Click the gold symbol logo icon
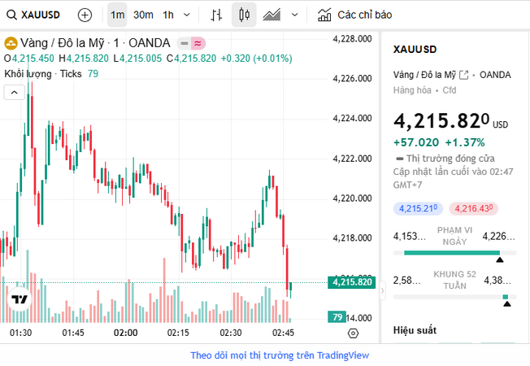The height and width of the screenshot is (366, 530). click(11, 43)
